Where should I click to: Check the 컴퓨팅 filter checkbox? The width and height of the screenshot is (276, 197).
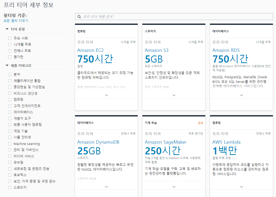10,100
